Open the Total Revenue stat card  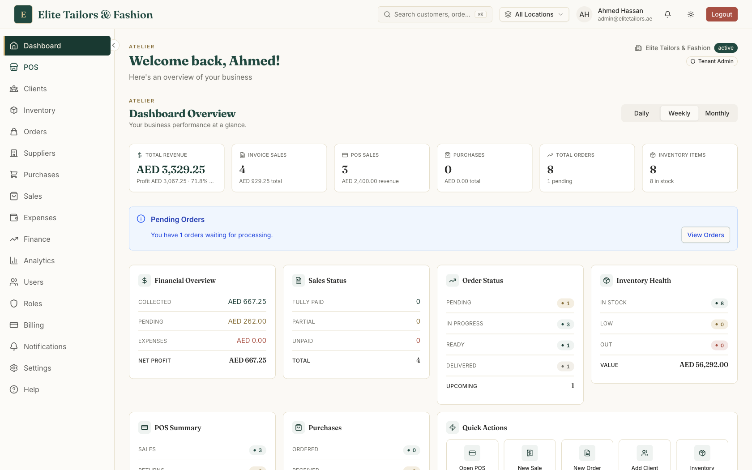coord(177,168)
